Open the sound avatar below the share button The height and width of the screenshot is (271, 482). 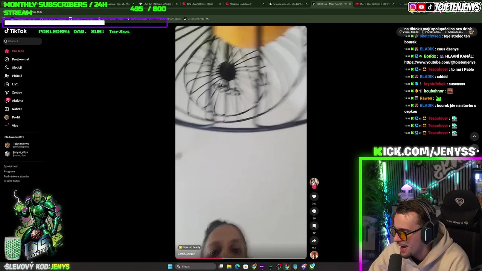click(x=314, y=255)
